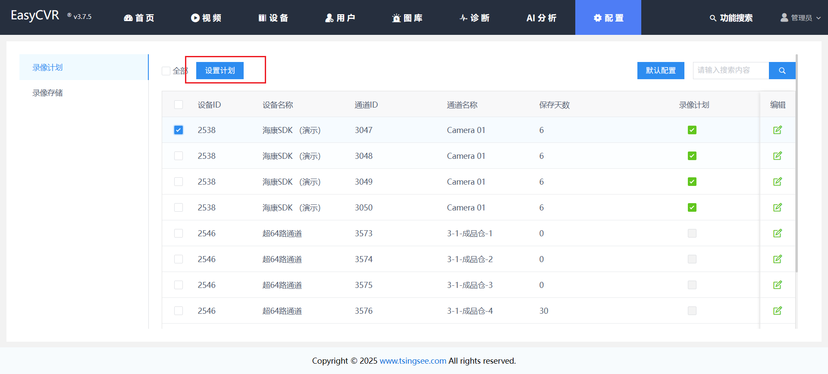Uncheck the row checkbox for channel 3047
Screen dimensions: 828x374
pyautogui.click(x=179, y=130)
